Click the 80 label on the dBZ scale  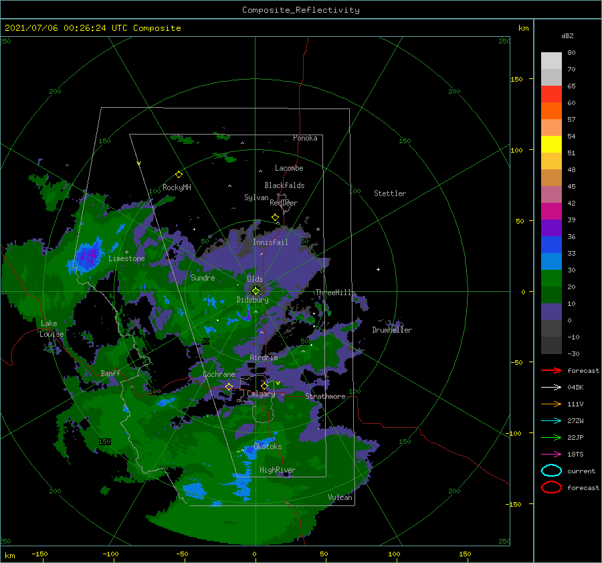point(571,53)
